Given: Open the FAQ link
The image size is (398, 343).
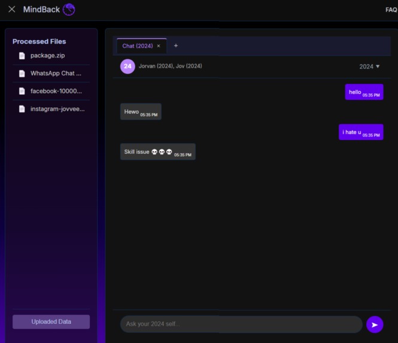Looking at the screenshot, I should click(x=391, y=10).
